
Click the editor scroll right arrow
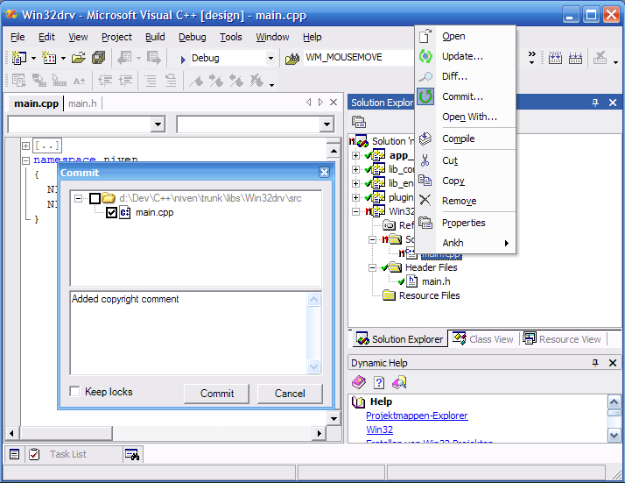(x=319, y=433)
